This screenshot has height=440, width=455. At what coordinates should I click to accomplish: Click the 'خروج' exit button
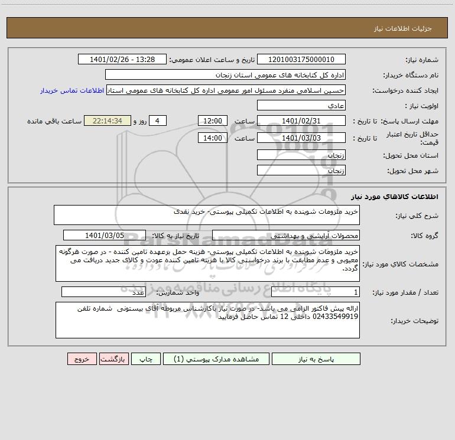tap(82, 359)
